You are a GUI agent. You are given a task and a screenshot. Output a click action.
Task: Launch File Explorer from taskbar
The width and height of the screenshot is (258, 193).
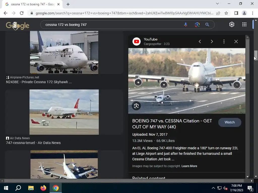31,188
